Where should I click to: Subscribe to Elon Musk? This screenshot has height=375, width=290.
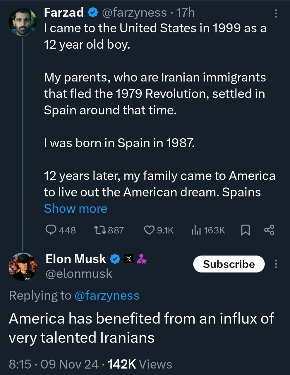click(x=229, y=264)
